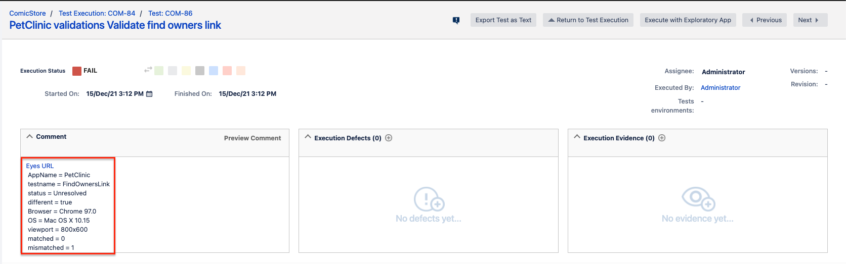Open the PetClinic validations title link

point(115,25)
